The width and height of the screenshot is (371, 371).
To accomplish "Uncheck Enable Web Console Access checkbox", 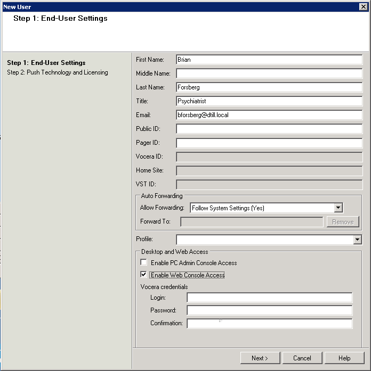I will pos(143,275).
